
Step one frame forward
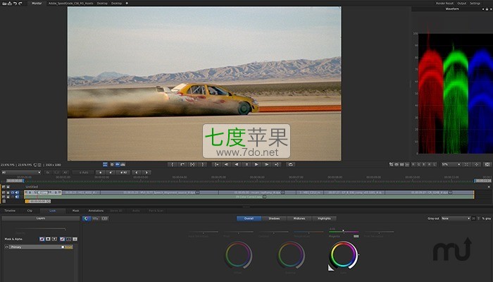pyautogui.click(x=266, y=164)
